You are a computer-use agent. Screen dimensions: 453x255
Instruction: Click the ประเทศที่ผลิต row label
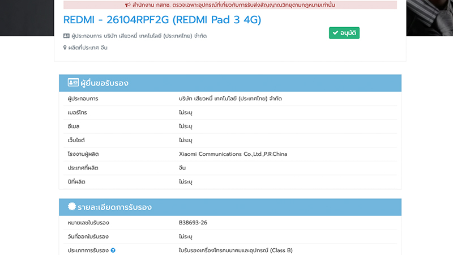click(x=83, y=168)
